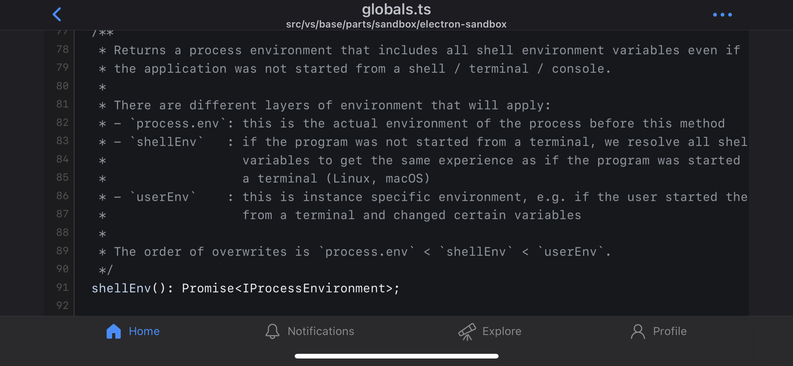Tap the iOS home indicator bar
The image size is (793, 366).
point(397,356)
